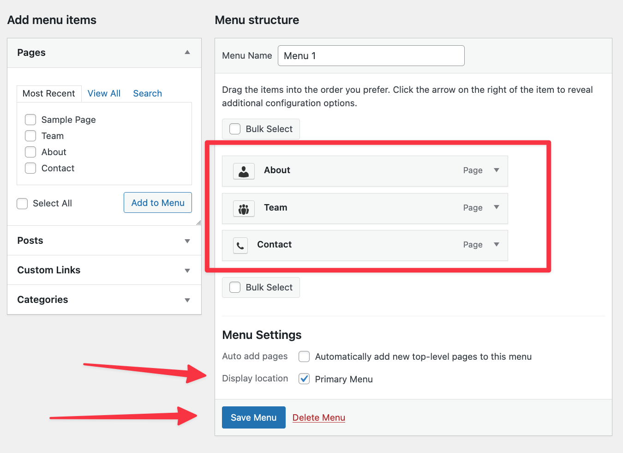Screen dimensions: 623x453
Task: Expand the Custom Links section
Action: tap(187, 271)
